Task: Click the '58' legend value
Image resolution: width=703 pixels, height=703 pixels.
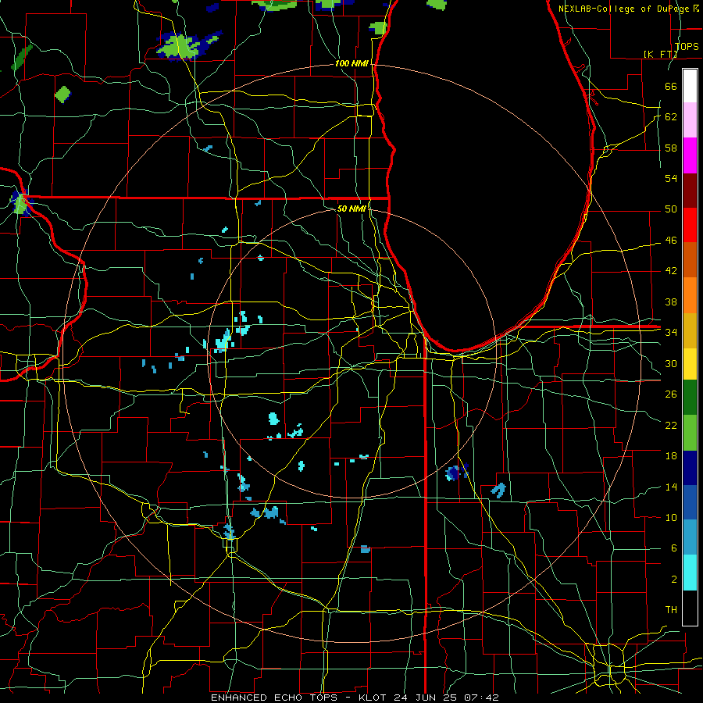Action: click(671, 148)
